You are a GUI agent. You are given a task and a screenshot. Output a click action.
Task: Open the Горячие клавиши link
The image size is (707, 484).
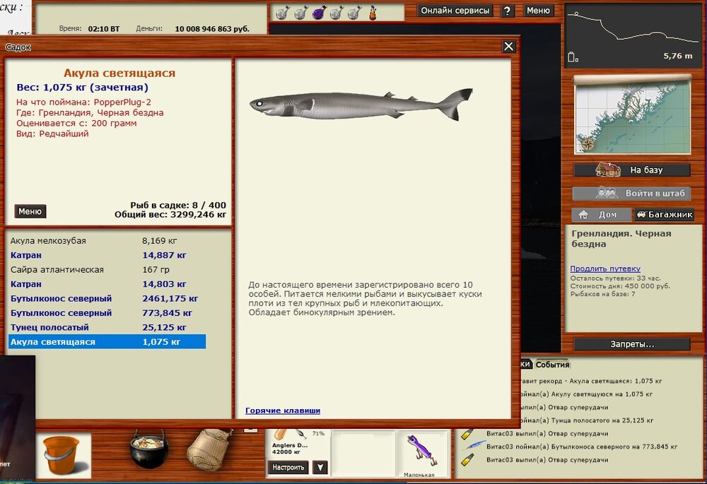pyautogui.click(x=283, y=411)
